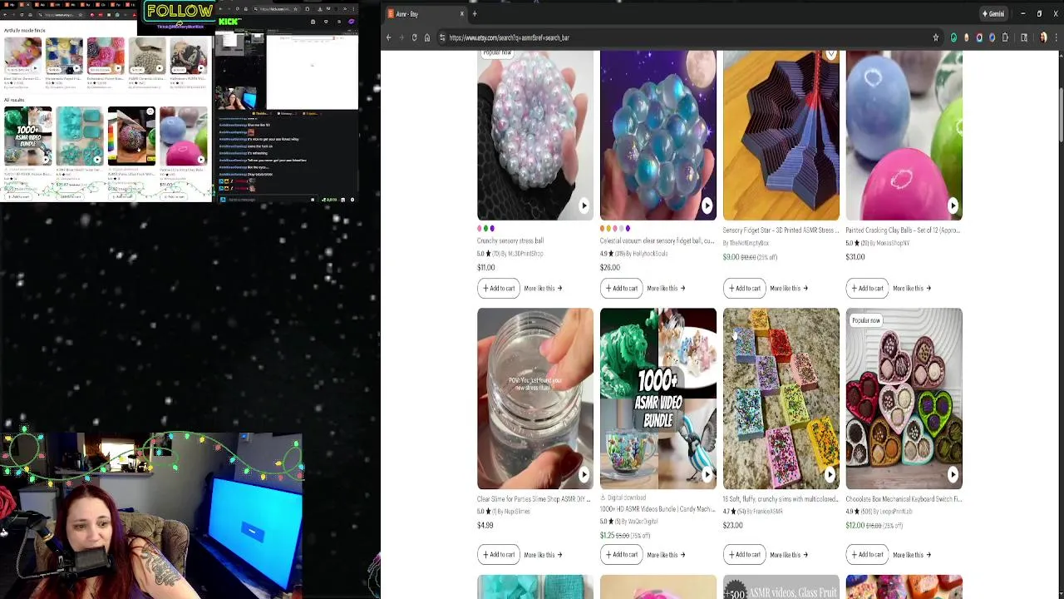Click the Popular now badge on Chocolate Box
This screenshot has height=599, width=1064.
[865, 320]
